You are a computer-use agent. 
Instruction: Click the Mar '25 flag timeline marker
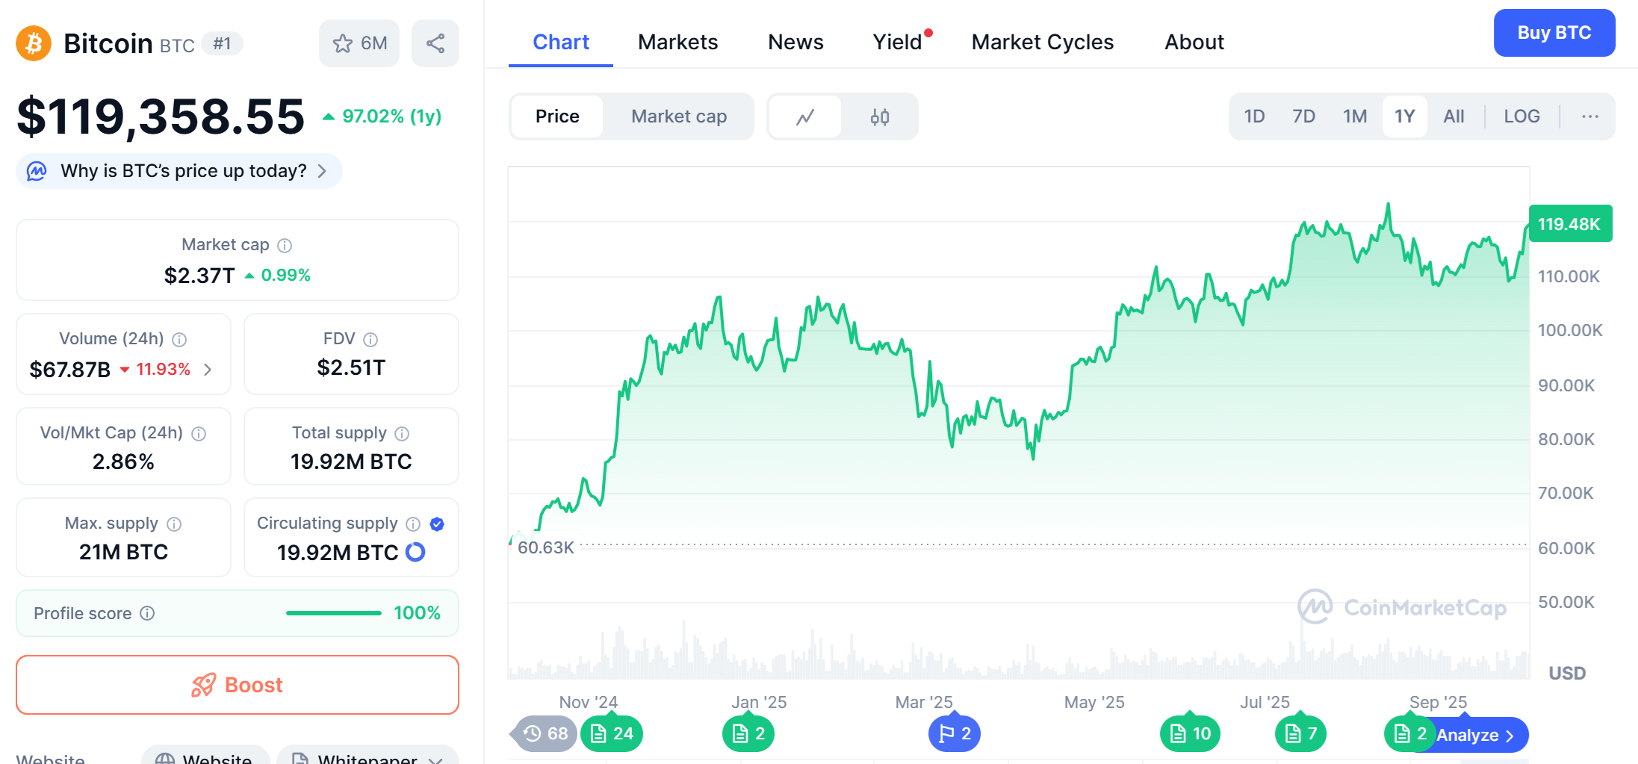tap(954, 733)
